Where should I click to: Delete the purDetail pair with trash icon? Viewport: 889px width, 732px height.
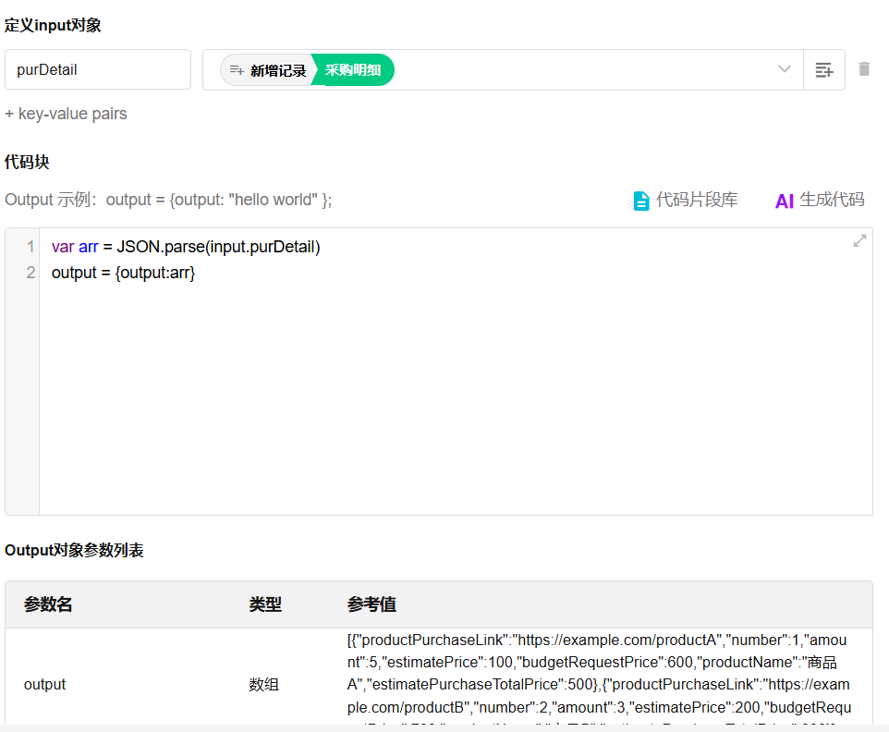pyautogui.click(x=864, y=69)
